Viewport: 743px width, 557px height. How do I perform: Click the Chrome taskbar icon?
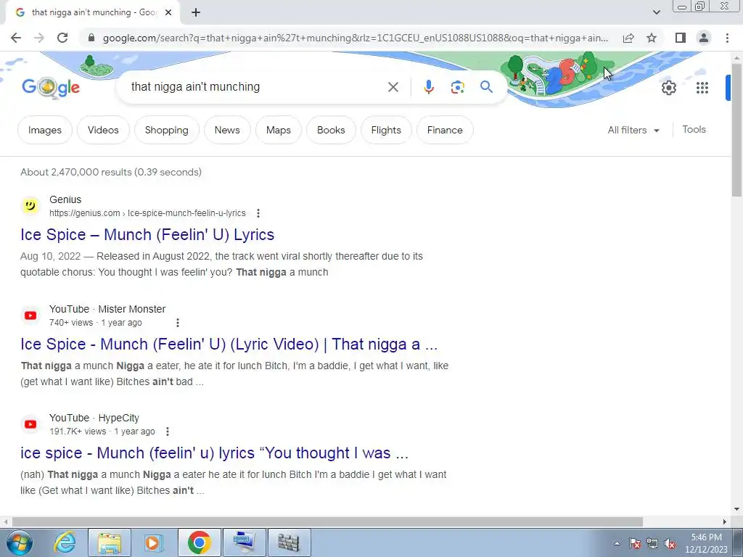199,542
